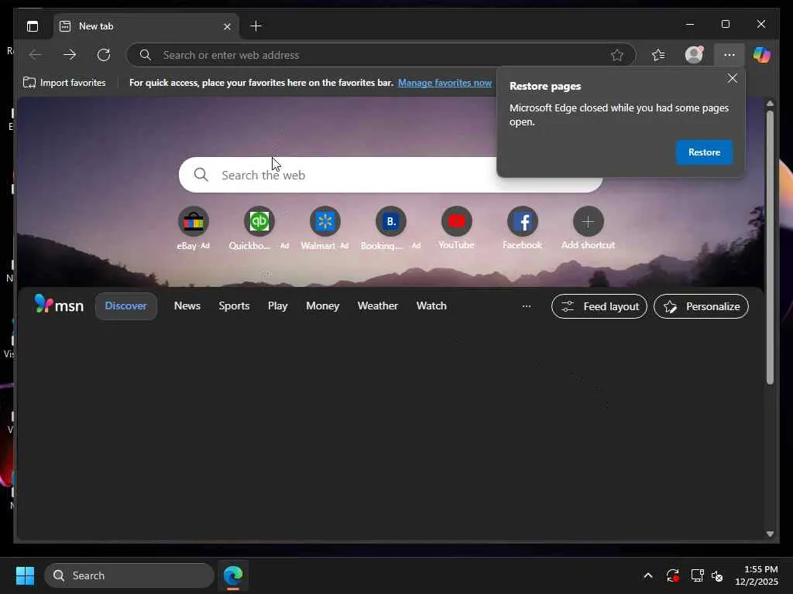Open the Favorites list icon
Screen dimensions: 793x594
(658, 55)
